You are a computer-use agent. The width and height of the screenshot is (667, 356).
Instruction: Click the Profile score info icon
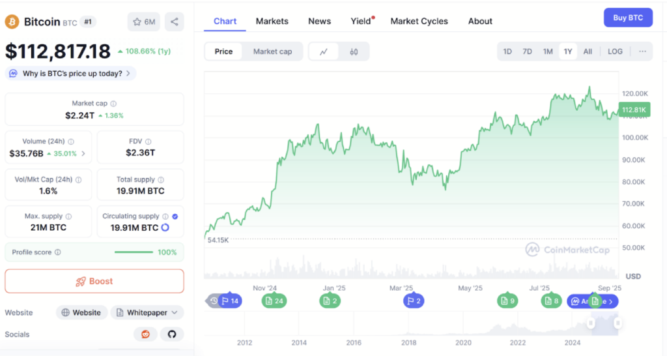point(58,252)
